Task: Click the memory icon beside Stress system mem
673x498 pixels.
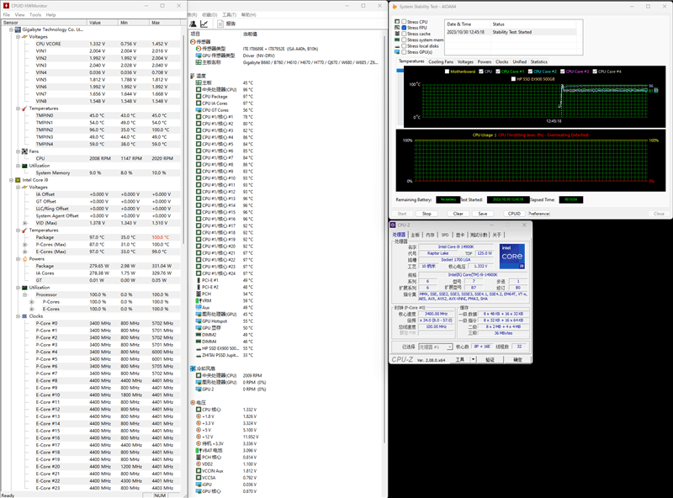Action: tap(397, 40)
